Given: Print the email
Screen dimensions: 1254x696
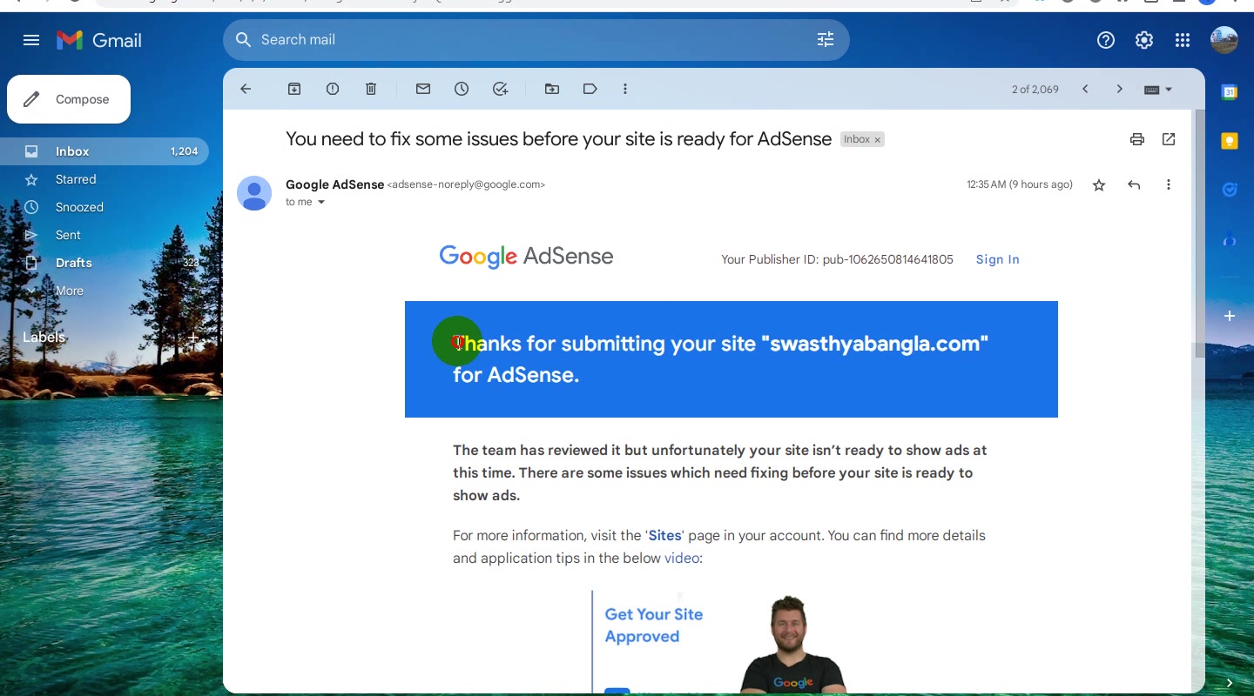Looking at the screenshot, I should [1137, 139].
